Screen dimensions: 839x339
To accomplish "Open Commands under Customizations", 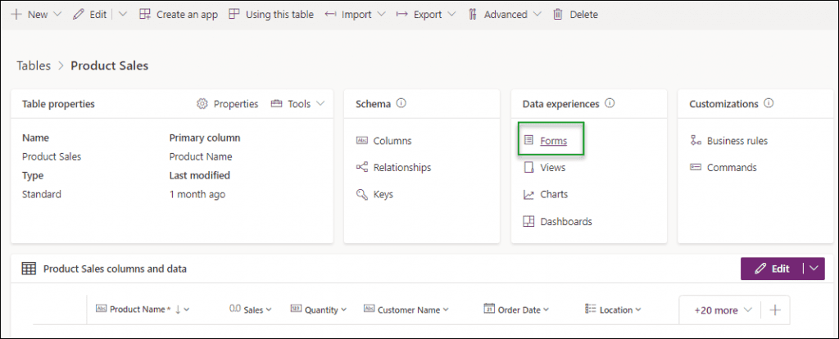I will [732, 168].
